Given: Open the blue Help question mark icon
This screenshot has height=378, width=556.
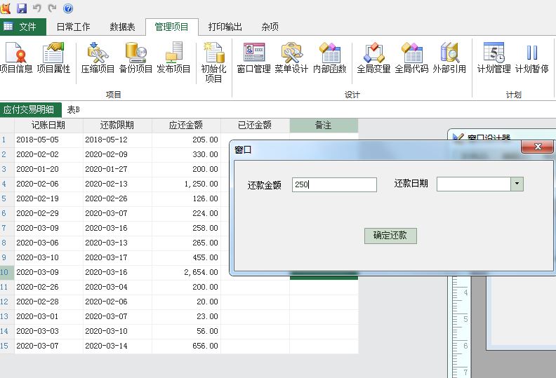Looking at the screenshot, I should coord(67,8).
